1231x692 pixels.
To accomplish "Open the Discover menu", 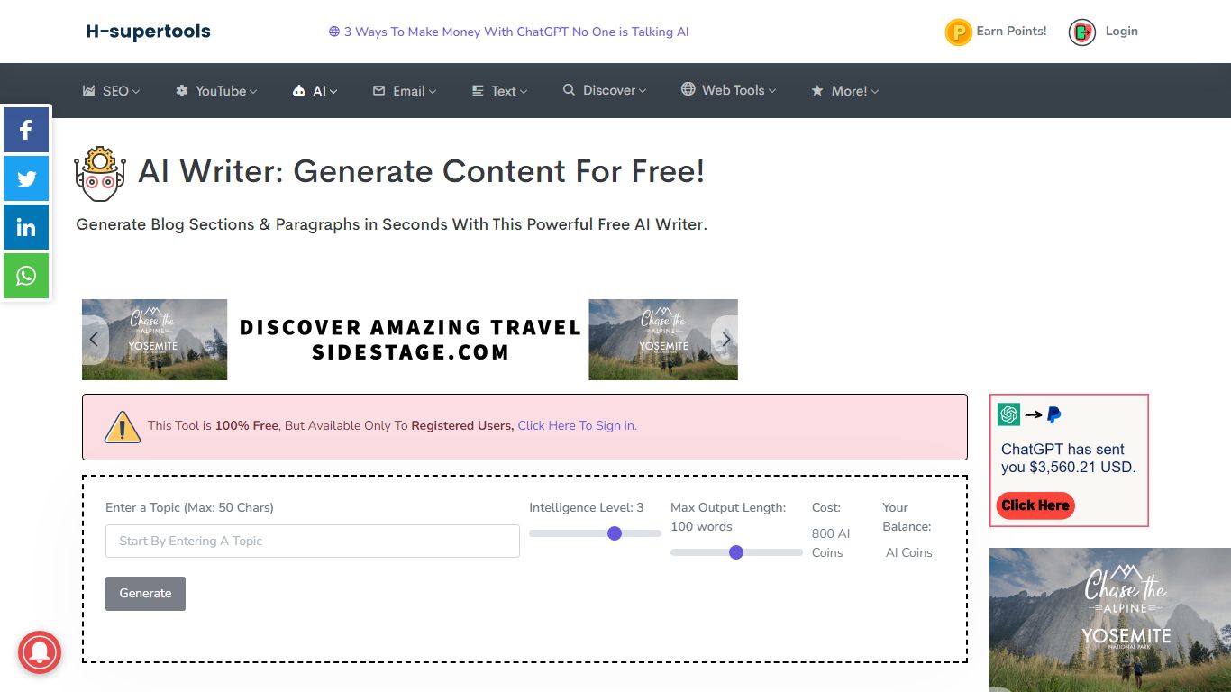I will pyautogui.click(x=605, y=90).
